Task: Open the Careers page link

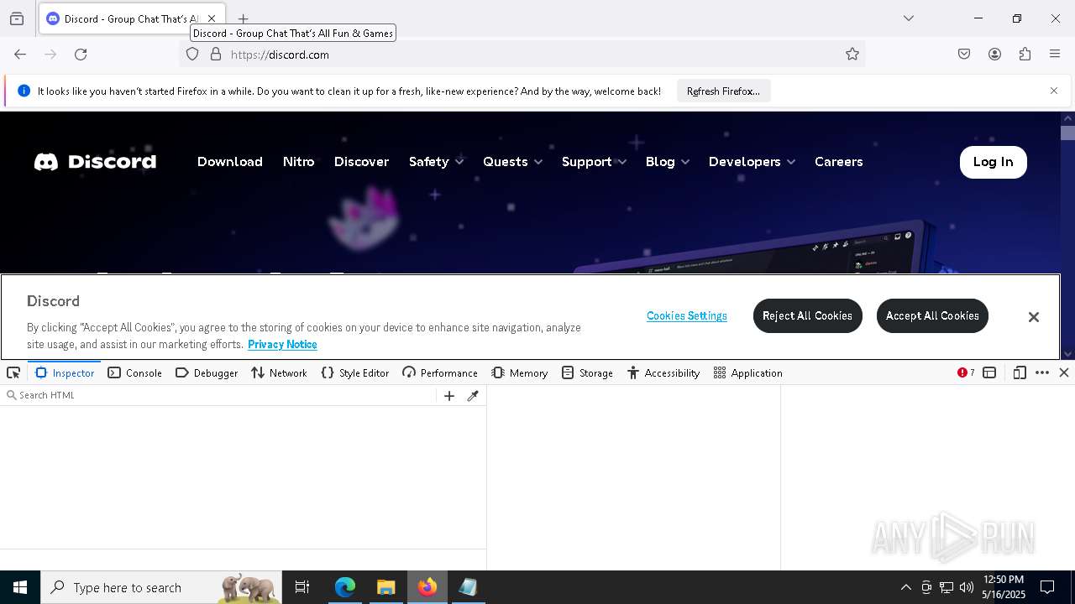Action: pyautogui.click(x=838, y=162)
